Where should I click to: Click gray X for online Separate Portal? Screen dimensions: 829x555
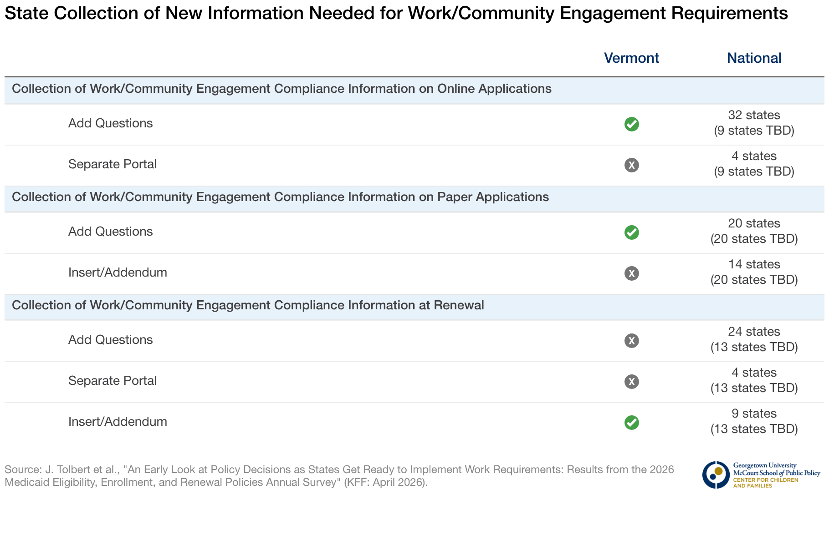[x=631, y=165]
